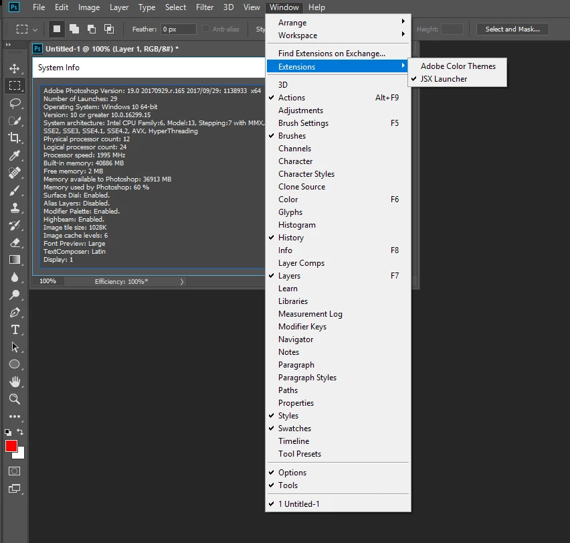Select the Rectangular Marquee tool in toolbar
This screenshot has width=570, height=543.
pos(15,86)
